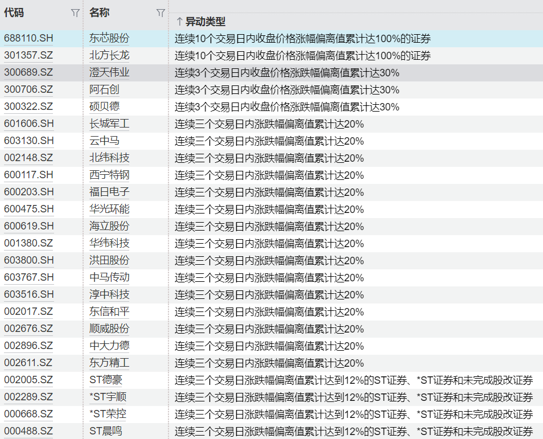Open stock code 300706.SZ
The width and height of the screenshot is (543, 439).
28,89
